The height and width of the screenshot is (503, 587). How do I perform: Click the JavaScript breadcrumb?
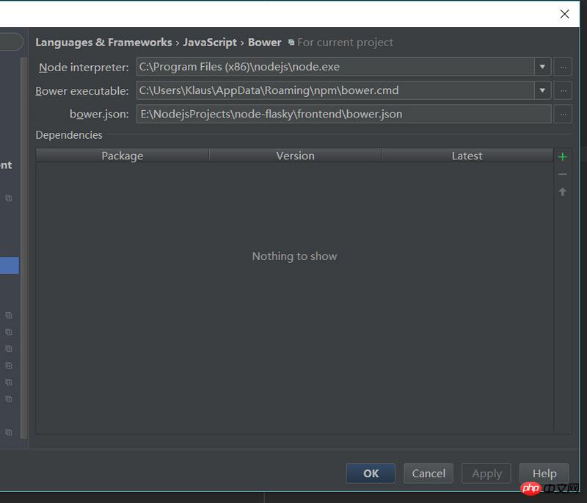tap(210, 43)
